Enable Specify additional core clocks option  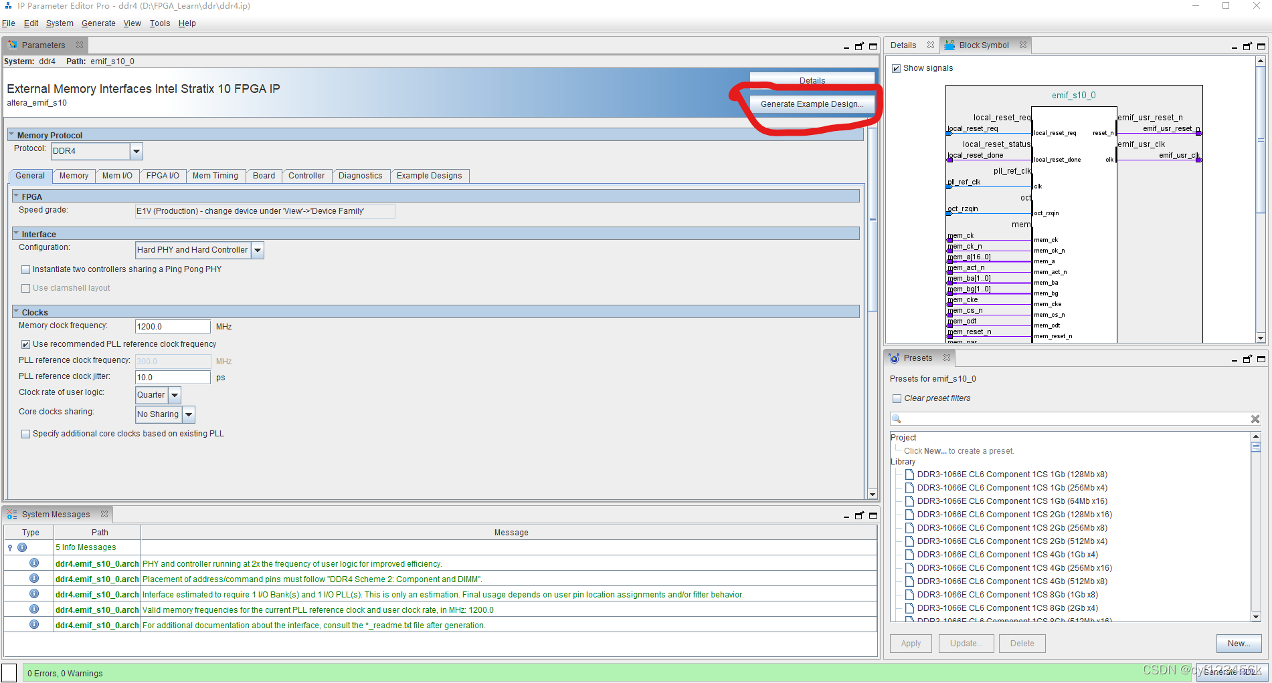pyautogui.click(x=25, y=434)
